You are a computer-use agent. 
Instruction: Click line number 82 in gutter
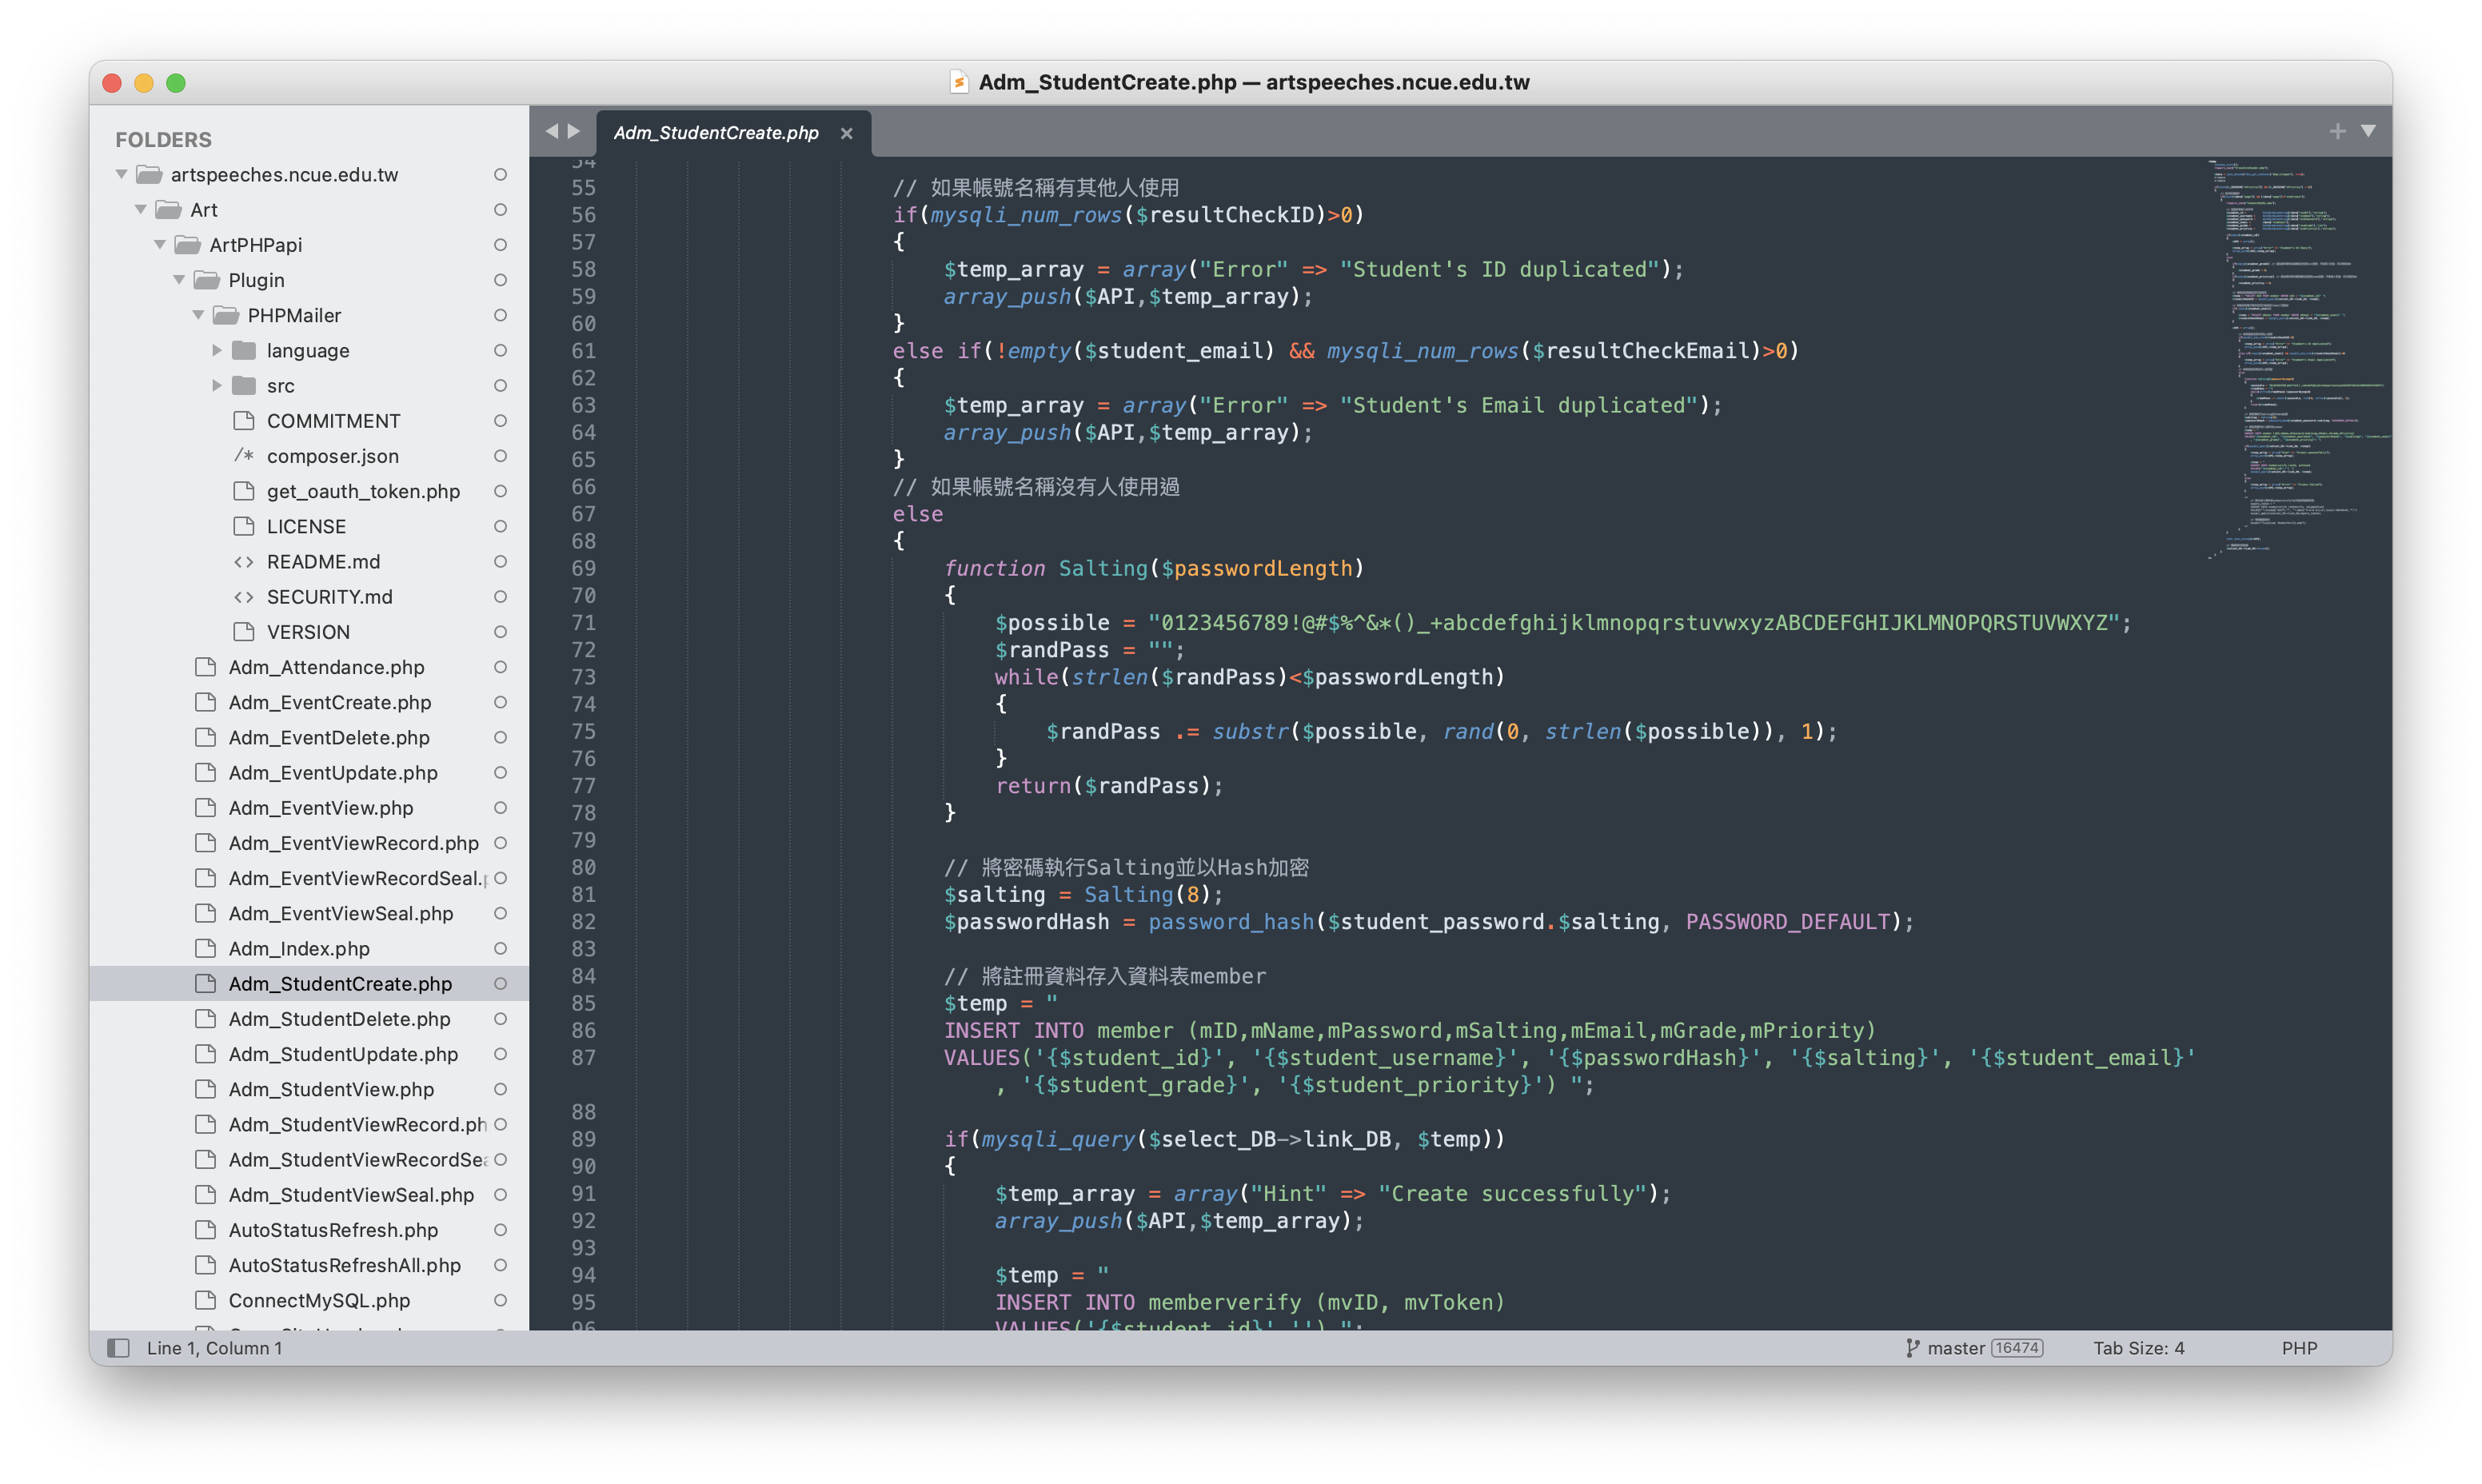[x=583, y=921]
